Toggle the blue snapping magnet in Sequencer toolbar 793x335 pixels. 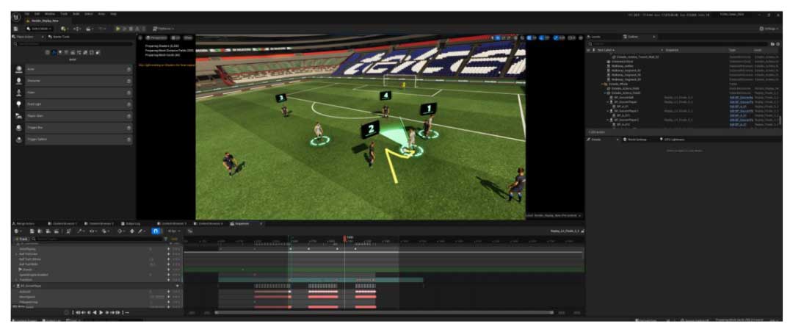point(155,231)
